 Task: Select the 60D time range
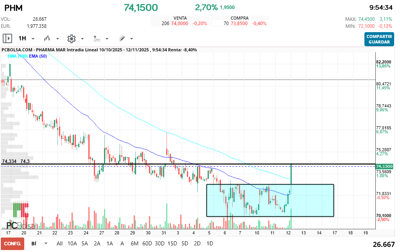point(147,243)
